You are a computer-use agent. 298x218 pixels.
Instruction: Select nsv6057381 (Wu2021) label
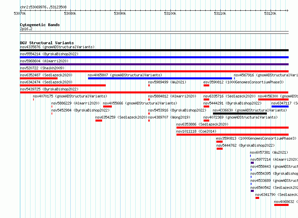pos(269,152)
